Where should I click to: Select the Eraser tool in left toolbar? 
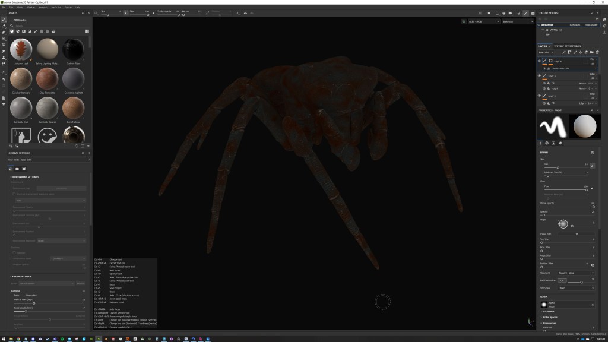[4, 26]
